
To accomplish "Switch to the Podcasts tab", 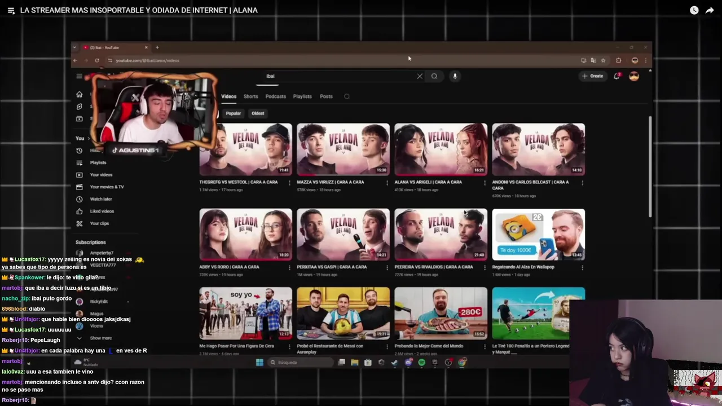I will (x=276, y=96).
